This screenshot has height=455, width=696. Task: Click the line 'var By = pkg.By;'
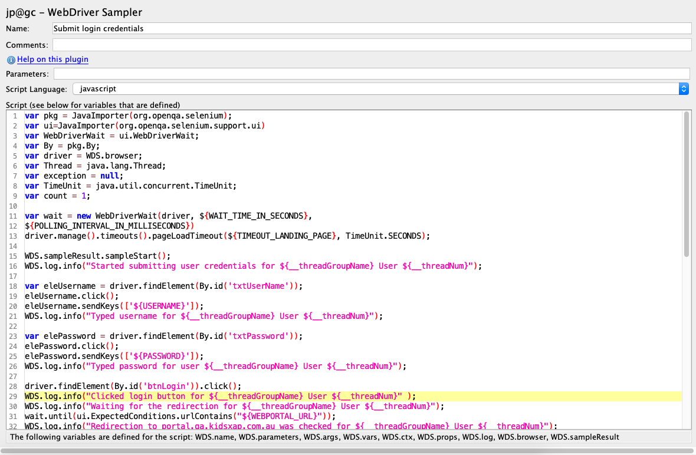[62, 146]
